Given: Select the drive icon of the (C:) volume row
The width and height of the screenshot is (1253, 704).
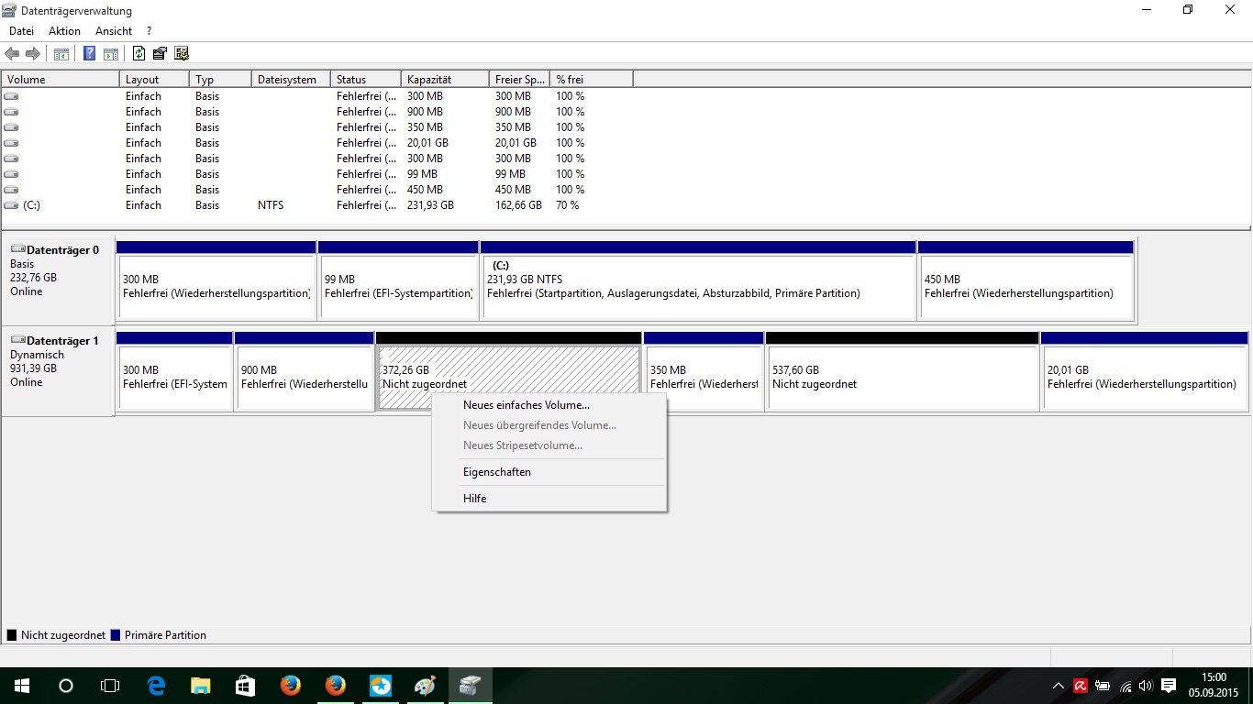Looking at the screenshot, I should (11, 205).
